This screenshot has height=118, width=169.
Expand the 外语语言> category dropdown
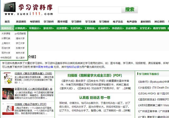pos(118,28)
